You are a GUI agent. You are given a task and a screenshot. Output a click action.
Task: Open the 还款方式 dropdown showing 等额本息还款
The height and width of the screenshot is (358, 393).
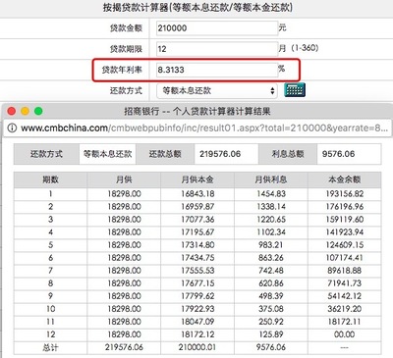coord(217,90)
